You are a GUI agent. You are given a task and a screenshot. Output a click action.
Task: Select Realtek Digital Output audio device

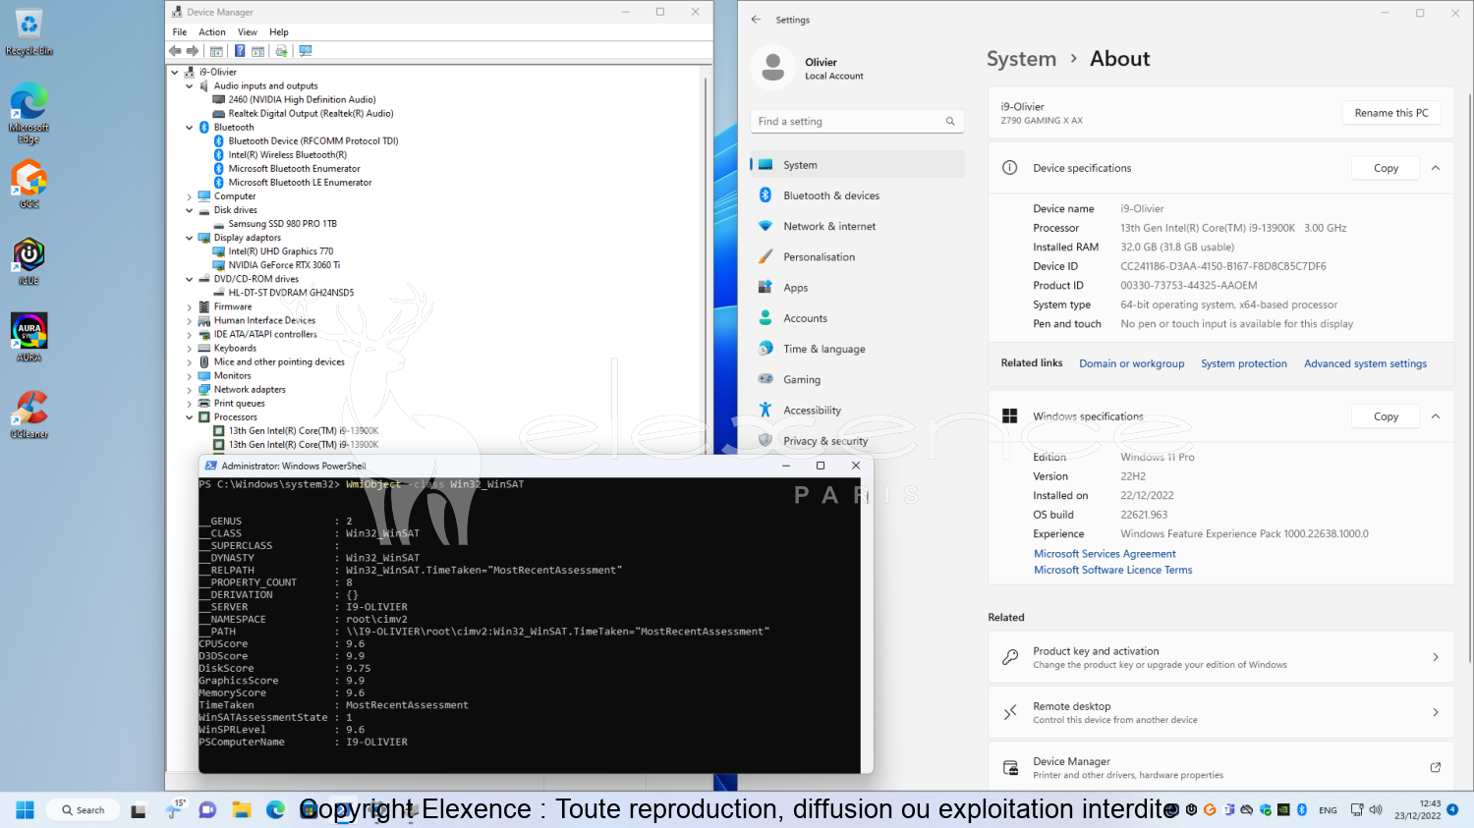click(311, 114)
